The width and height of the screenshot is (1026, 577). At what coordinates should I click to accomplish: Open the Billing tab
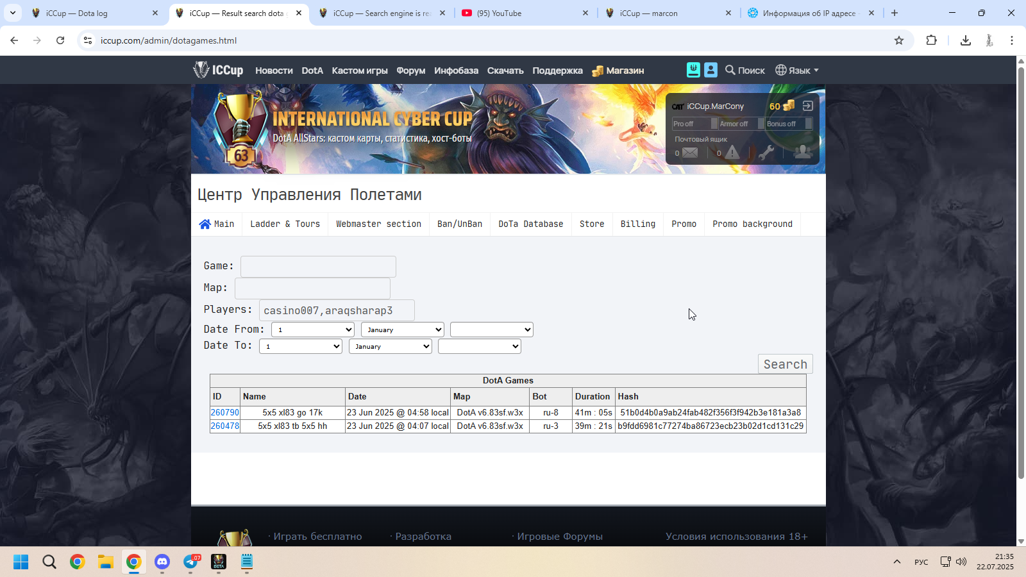638,224
